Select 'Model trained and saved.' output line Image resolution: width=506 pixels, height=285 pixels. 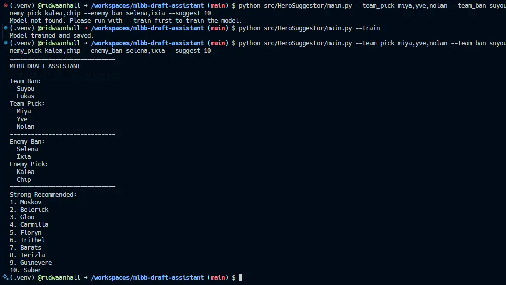point(51,35)
